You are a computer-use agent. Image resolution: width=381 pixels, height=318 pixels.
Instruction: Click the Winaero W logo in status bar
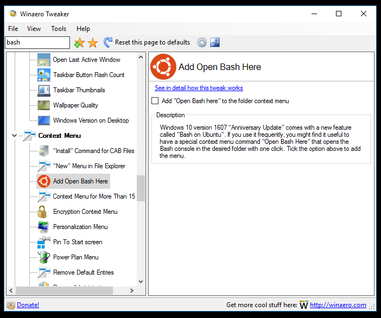[x=304, y=305]
